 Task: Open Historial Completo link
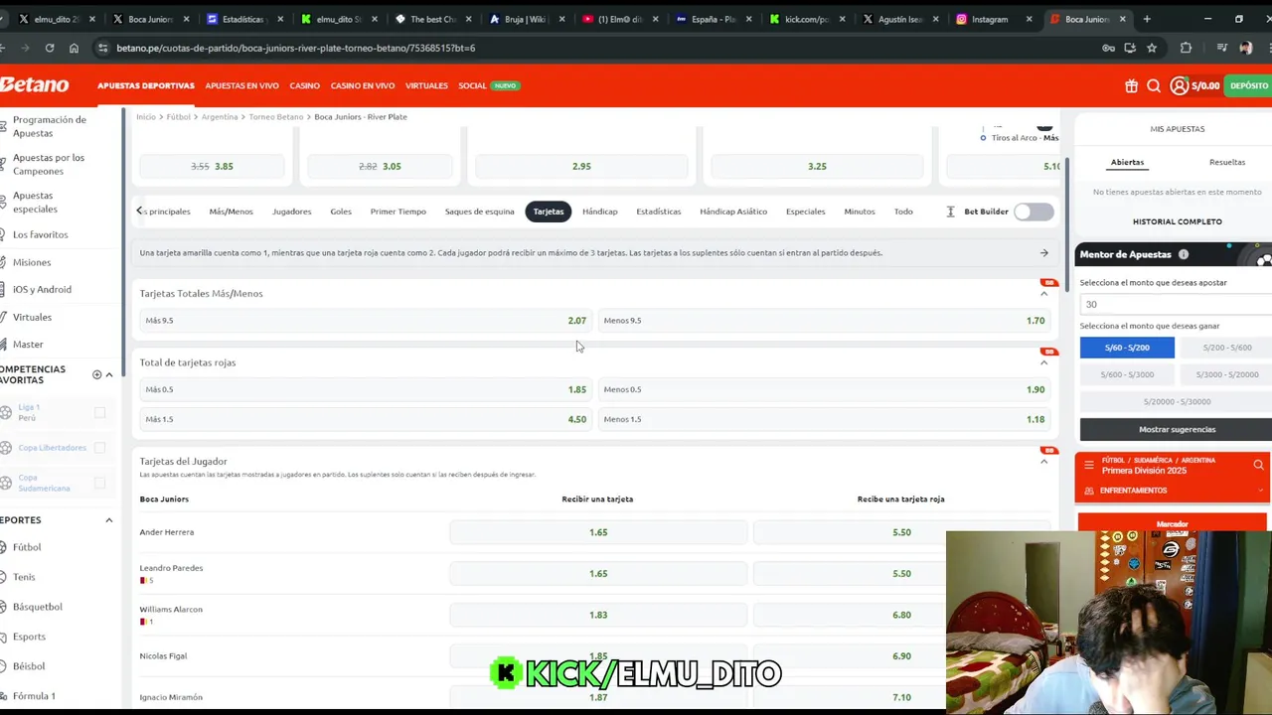[x=1178, y=221]
